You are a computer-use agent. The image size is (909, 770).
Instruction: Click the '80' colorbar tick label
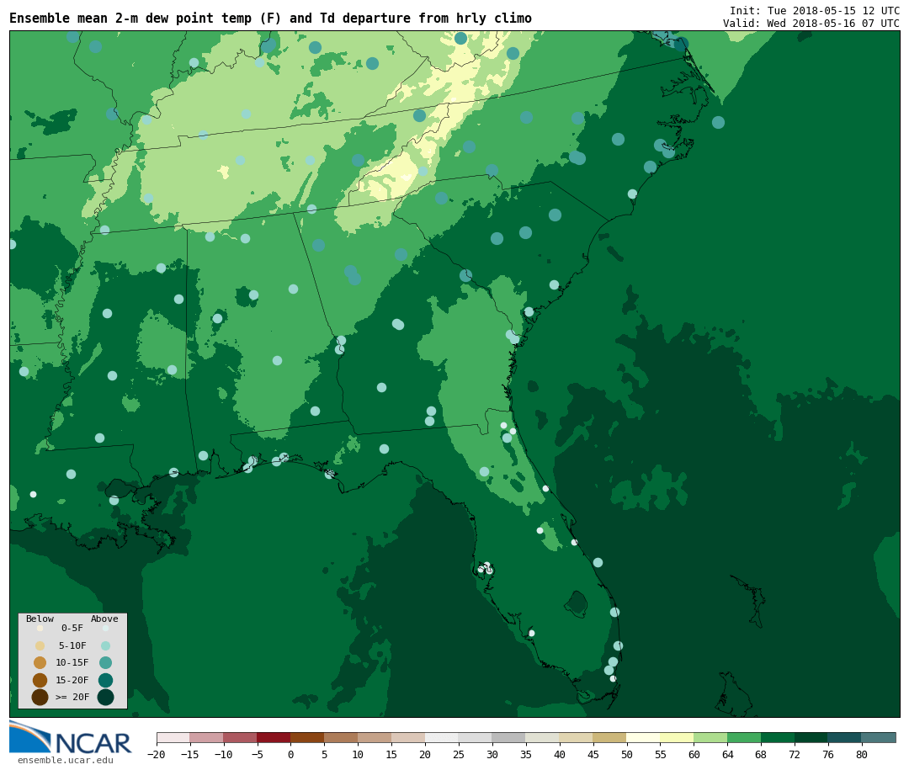pos(862,754)
